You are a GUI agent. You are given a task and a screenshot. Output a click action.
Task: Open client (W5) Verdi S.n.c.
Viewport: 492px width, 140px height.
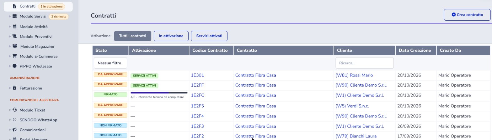click(x=352, y=106)
